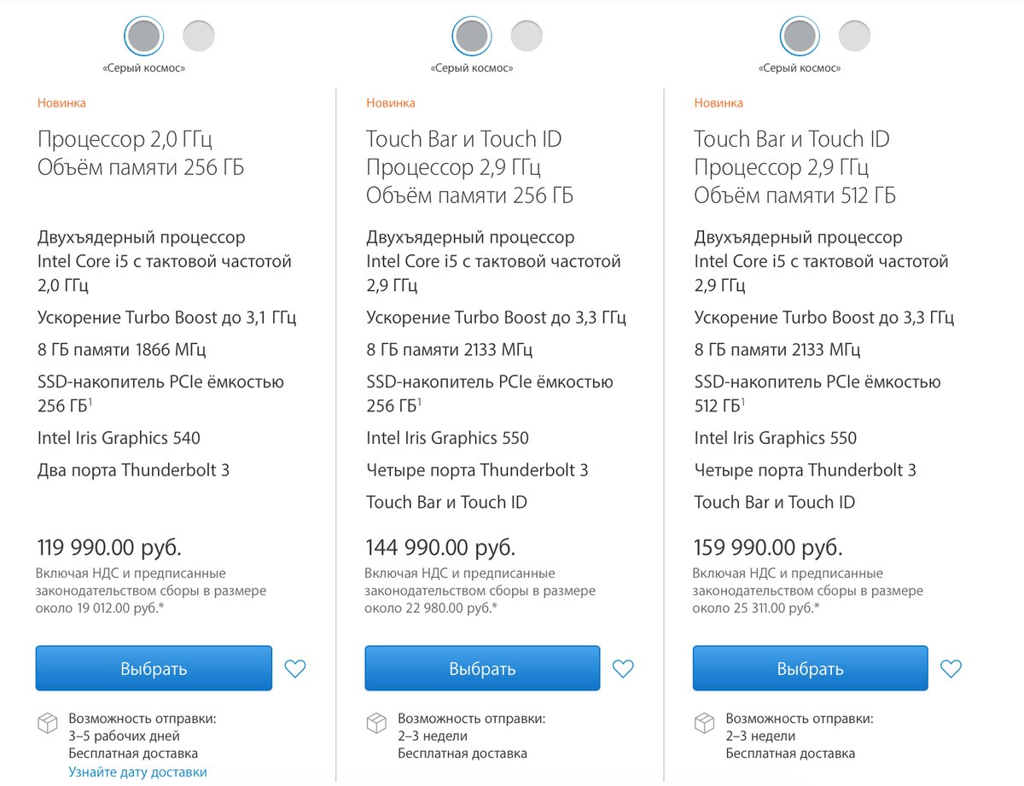Open the Узнайте дату доставки link

[138, 772]
